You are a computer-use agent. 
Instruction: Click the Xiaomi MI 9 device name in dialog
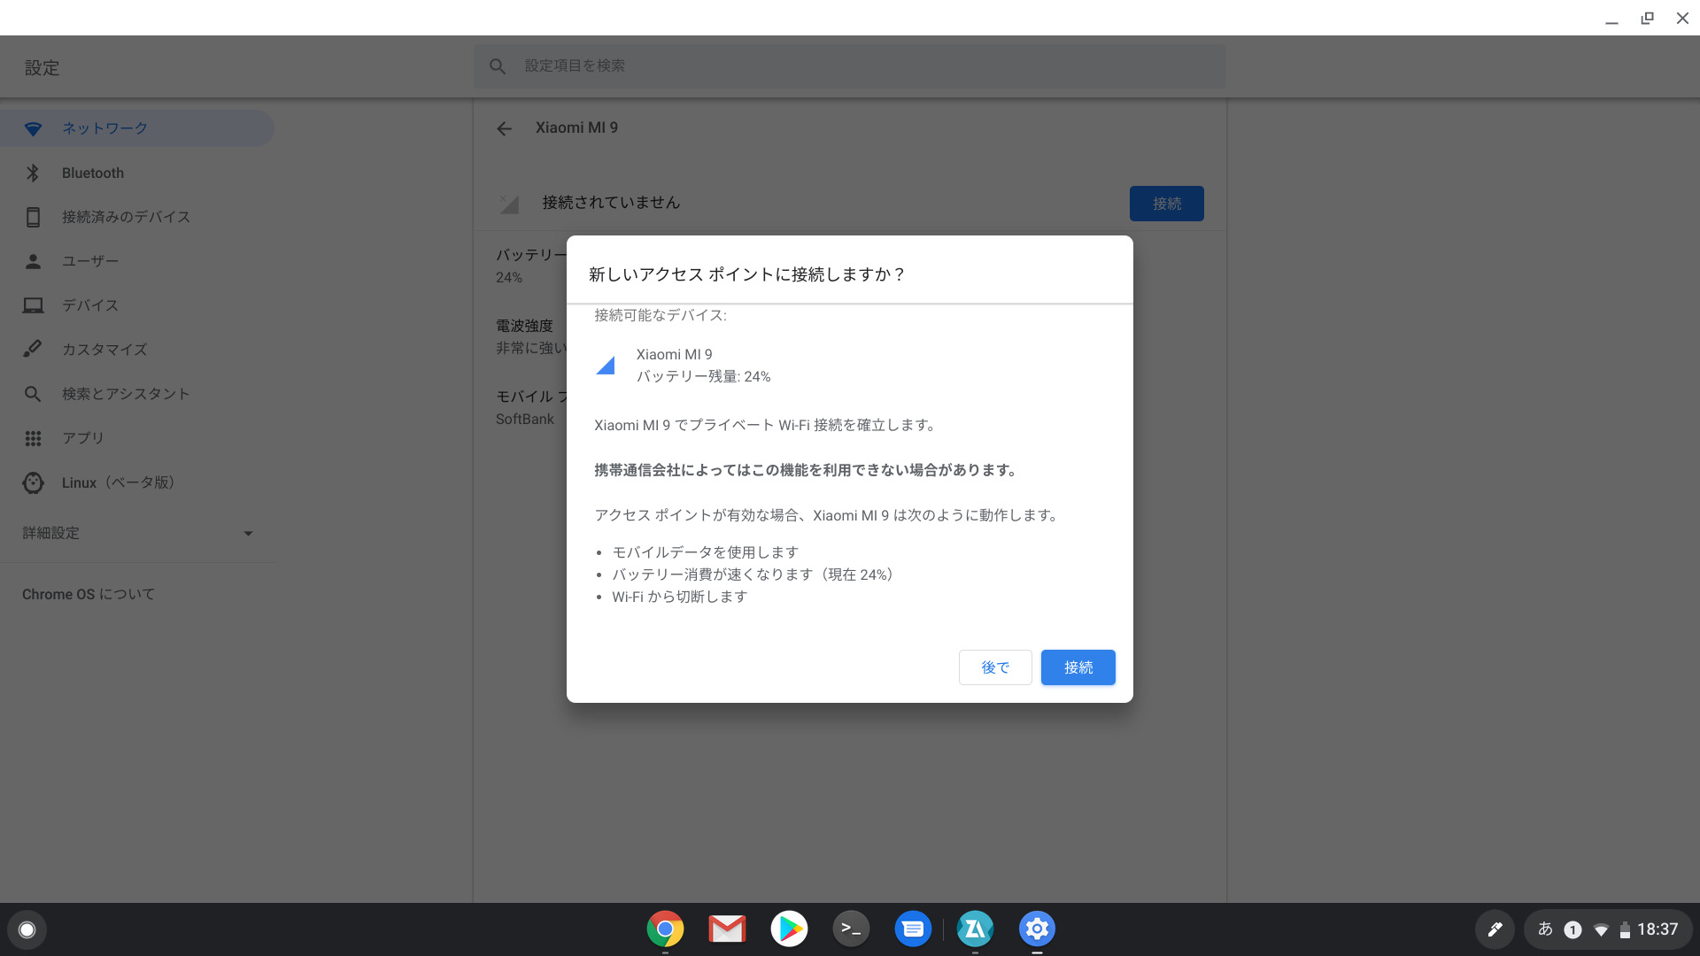pos(674,354)
